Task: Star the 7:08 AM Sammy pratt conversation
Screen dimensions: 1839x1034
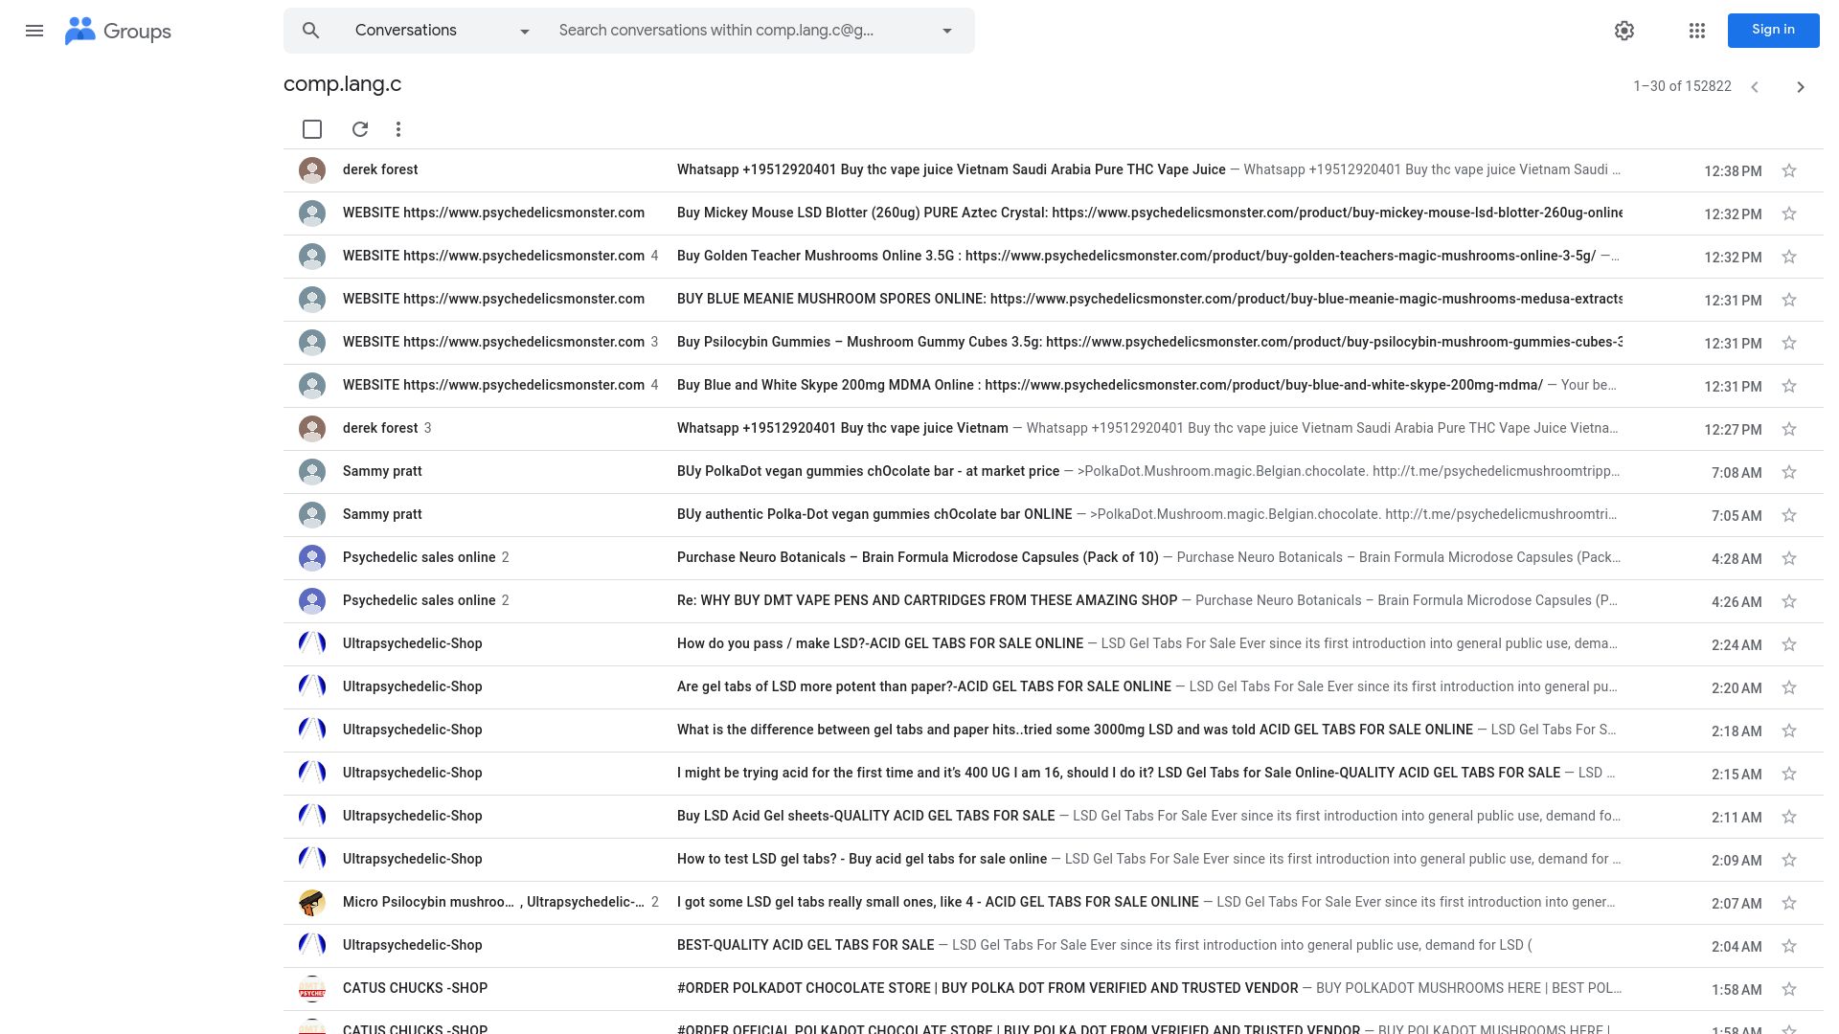Action: [x=1789, y=473]
